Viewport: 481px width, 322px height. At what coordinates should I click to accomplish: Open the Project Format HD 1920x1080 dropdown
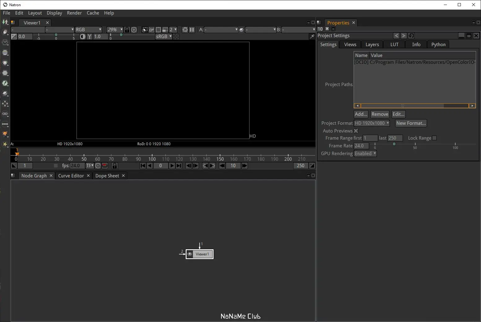point(372,123)
